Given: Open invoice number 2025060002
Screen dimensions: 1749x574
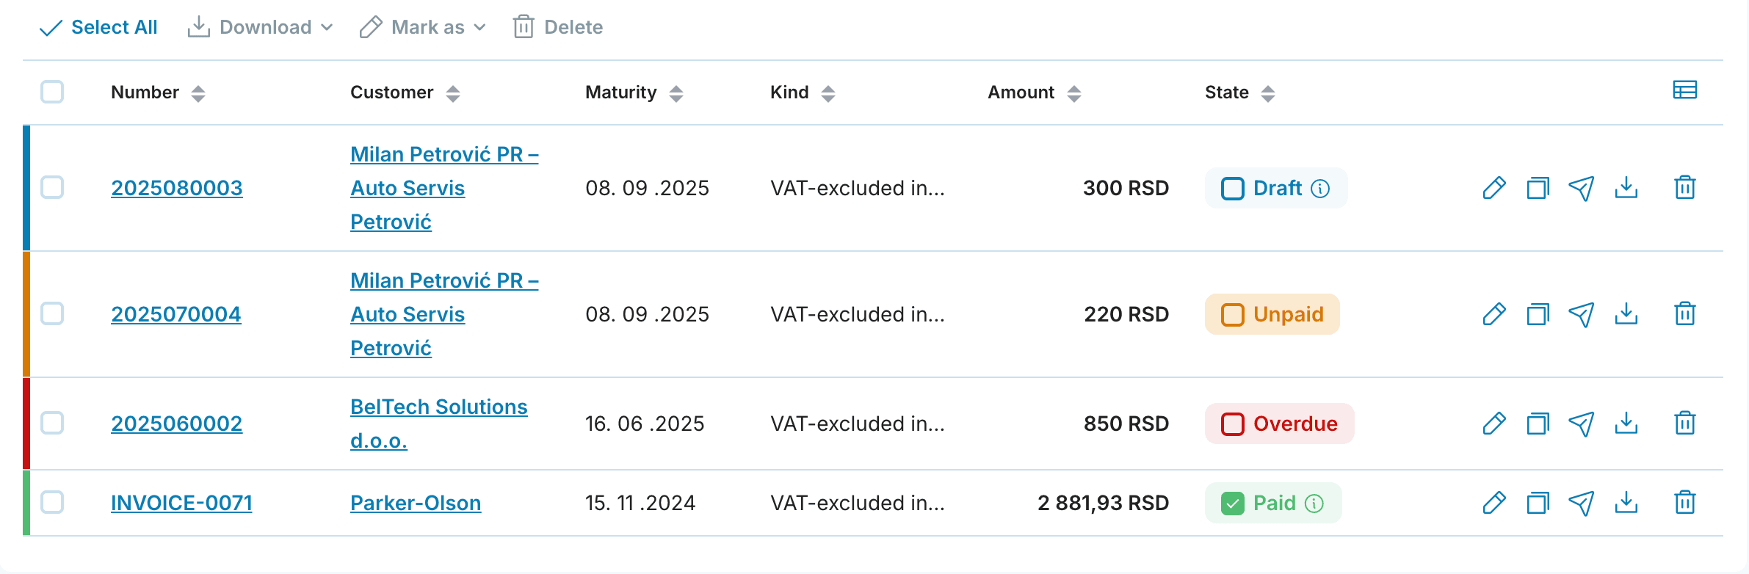Looking at the screenshot, I should tap(176, 424).
